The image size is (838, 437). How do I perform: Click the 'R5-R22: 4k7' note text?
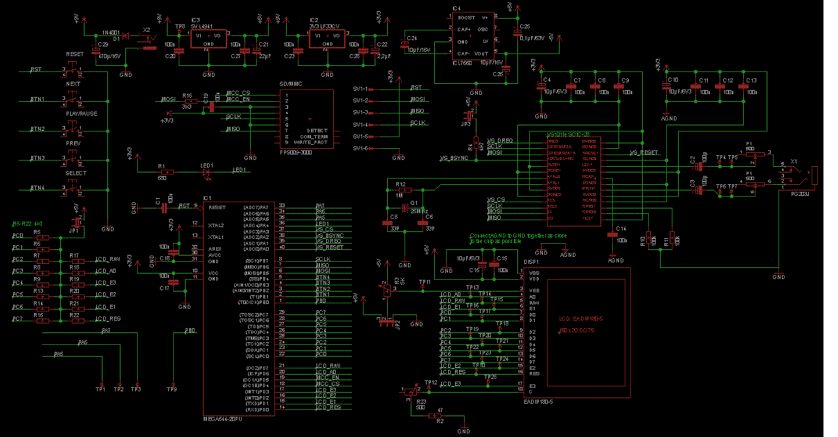[x=28, y=224]
